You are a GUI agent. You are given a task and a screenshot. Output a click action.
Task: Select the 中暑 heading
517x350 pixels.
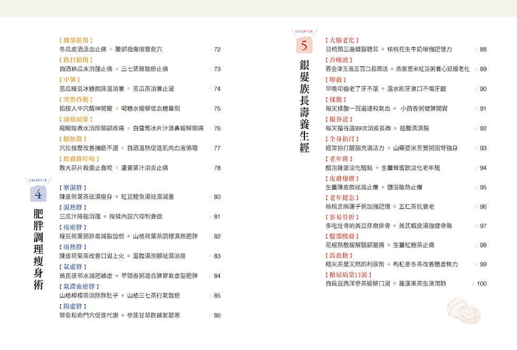70,80
